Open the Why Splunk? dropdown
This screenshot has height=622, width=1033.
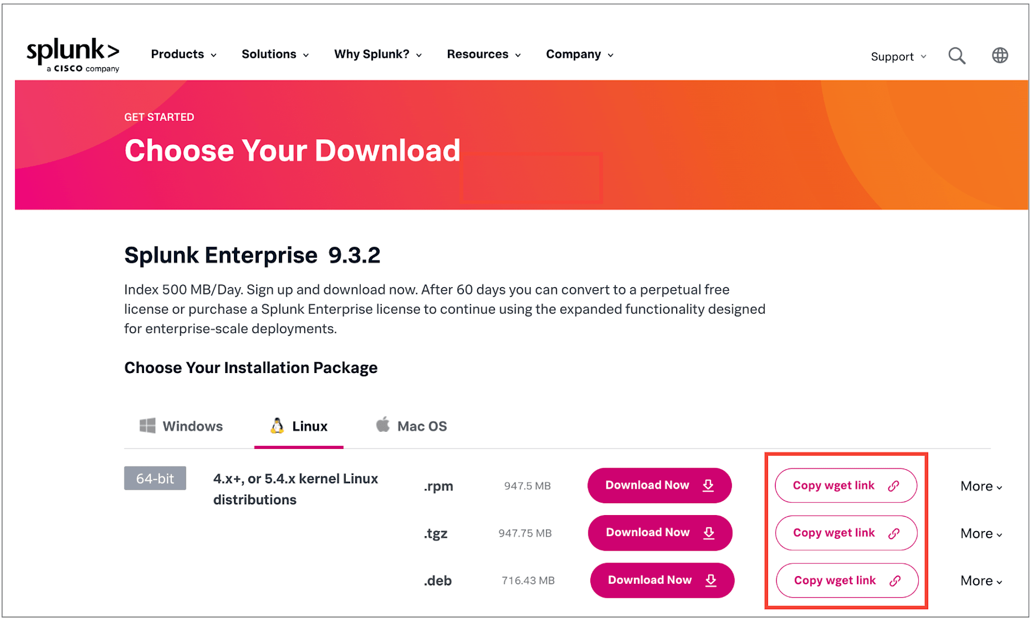(x=378, y=54)
